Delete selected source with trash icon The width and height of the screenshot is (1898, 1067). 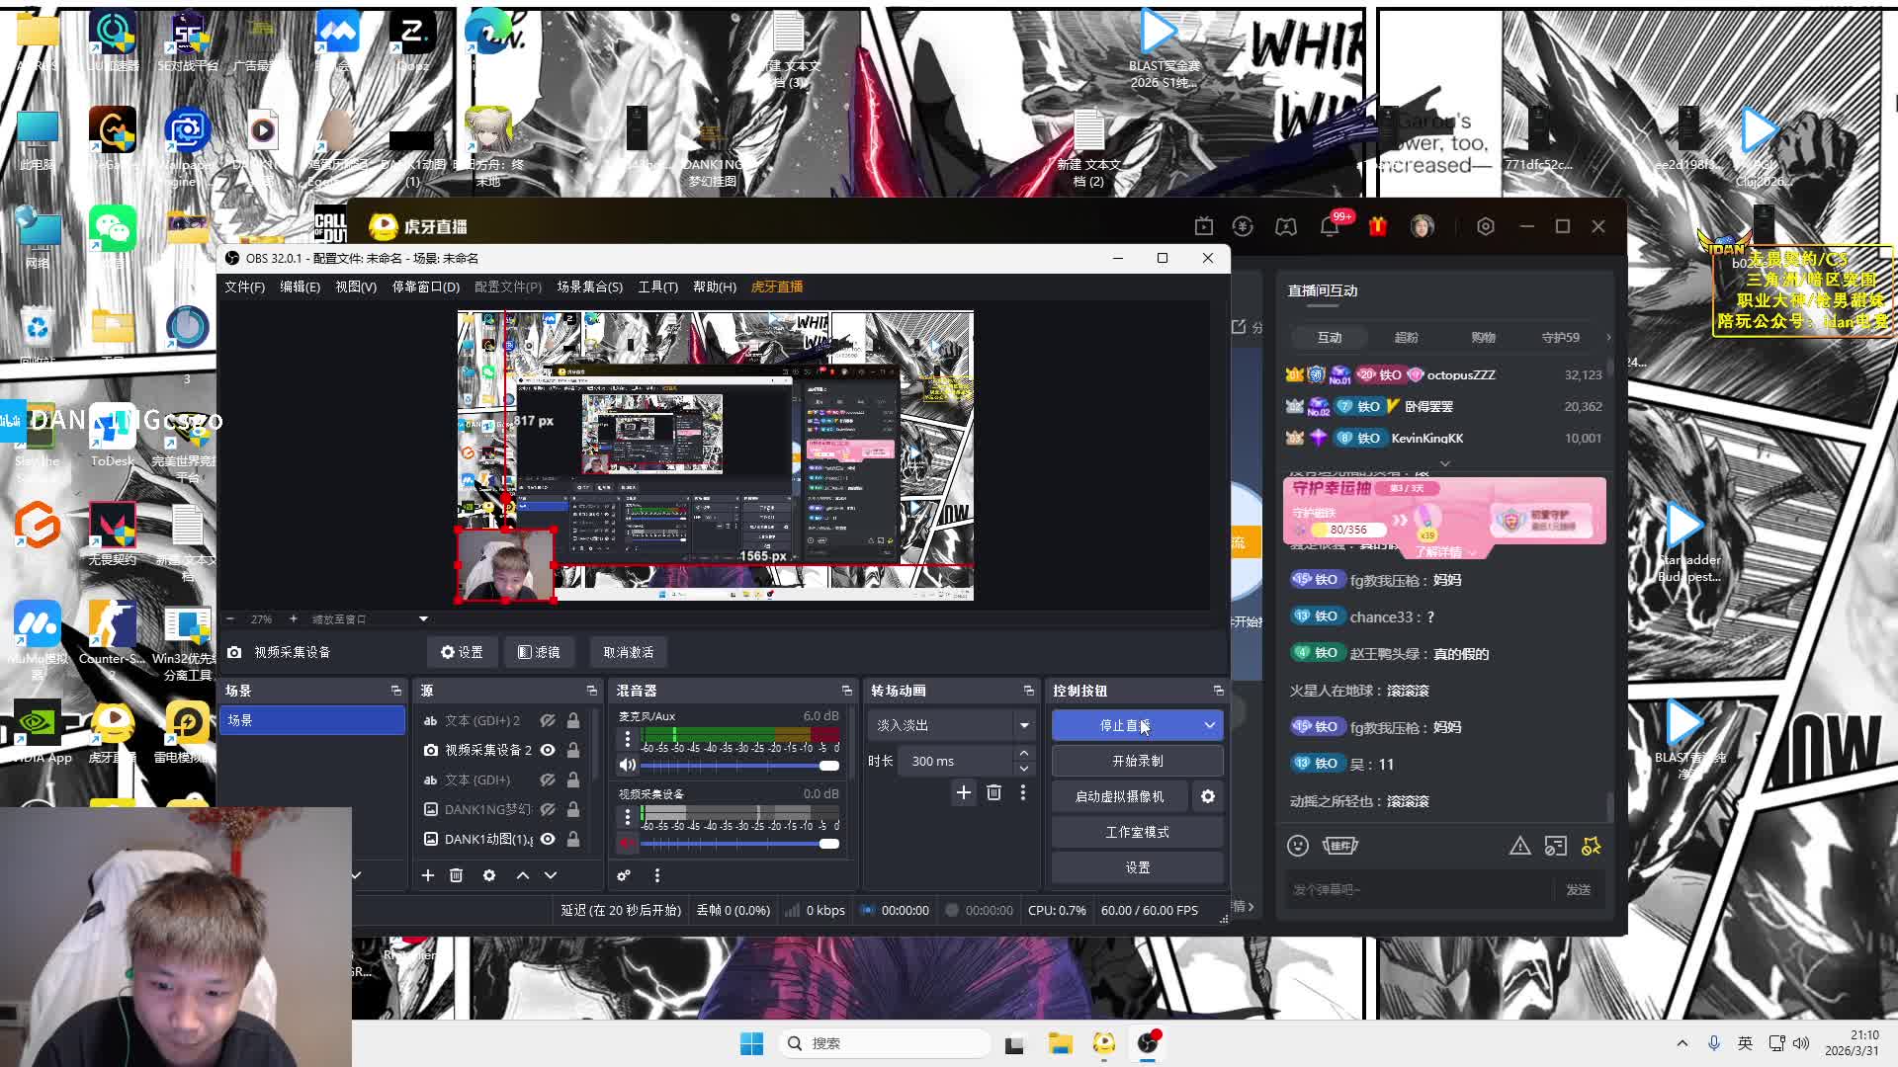[x=456, y=875]
